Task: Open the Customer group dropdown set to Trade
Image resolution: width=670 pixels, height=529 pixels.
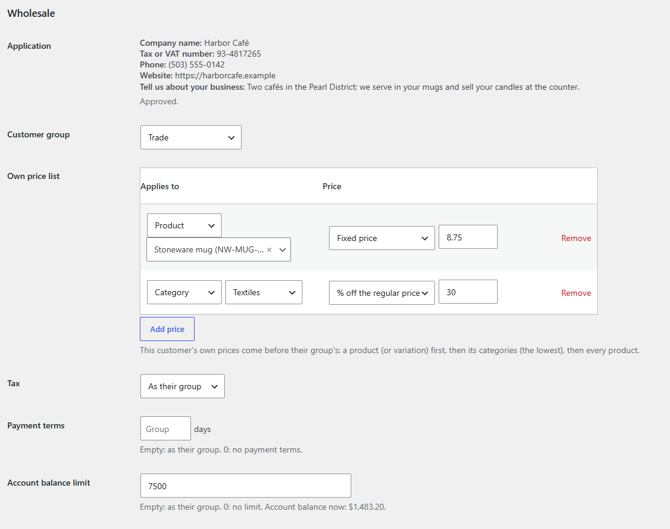Action: 190,137
